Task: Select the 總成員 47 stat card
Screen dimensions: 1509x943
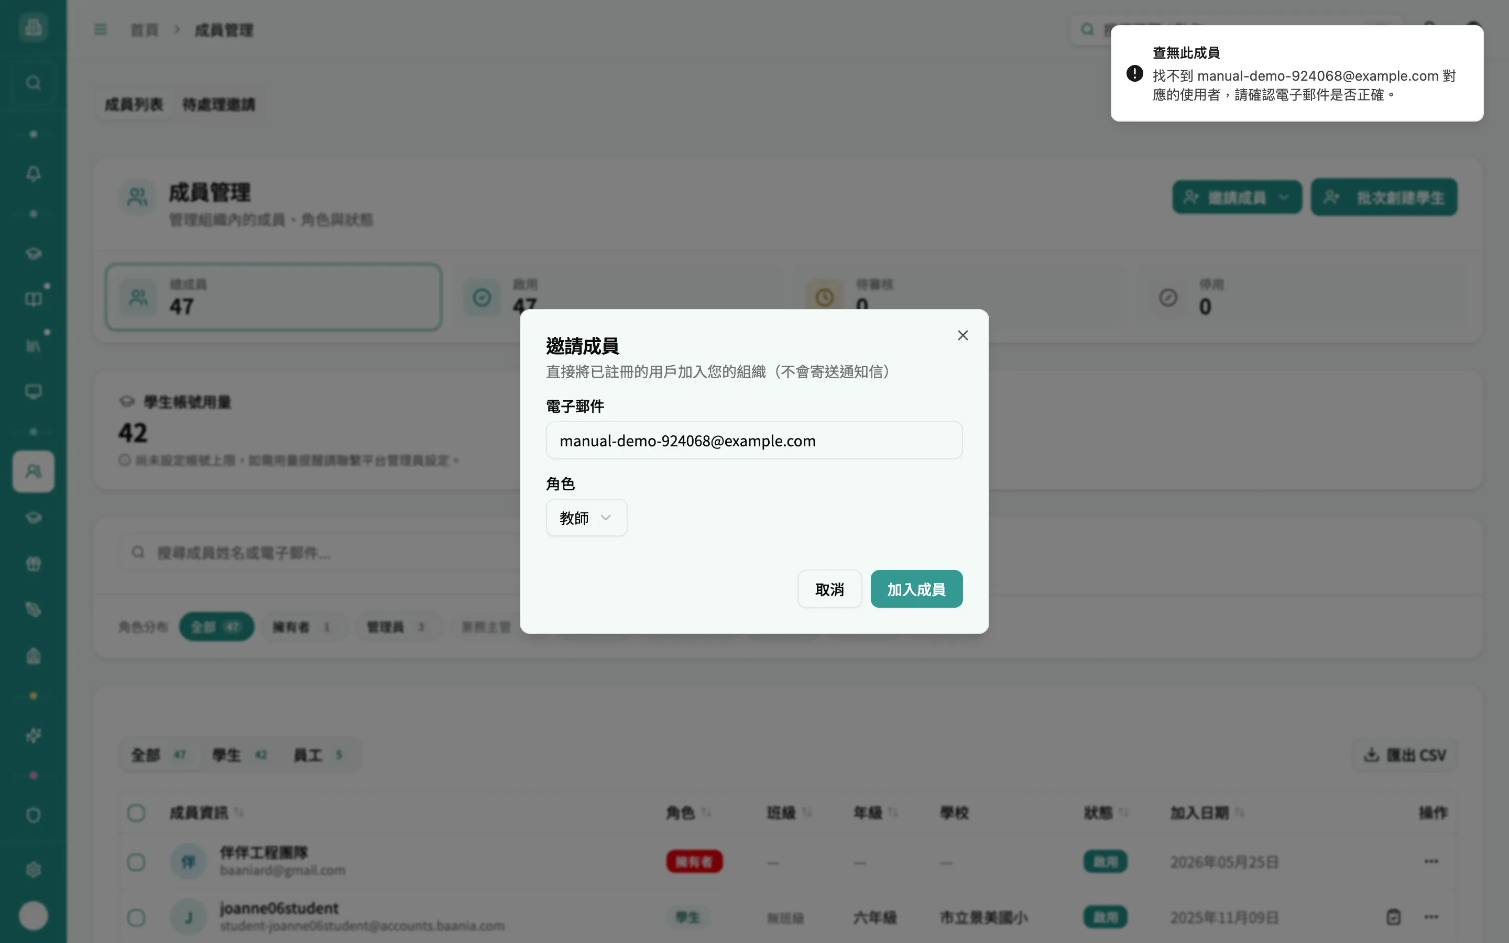Action: click(x=274, y=297)
